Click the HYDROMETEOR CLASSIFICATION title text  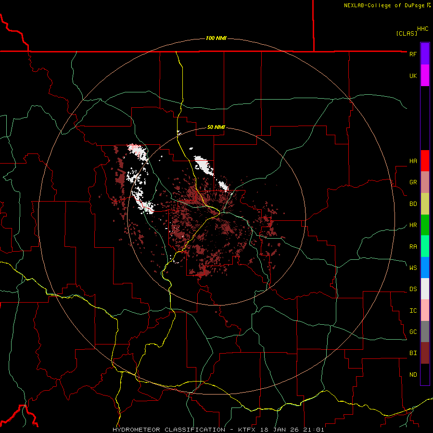[169, 430]
